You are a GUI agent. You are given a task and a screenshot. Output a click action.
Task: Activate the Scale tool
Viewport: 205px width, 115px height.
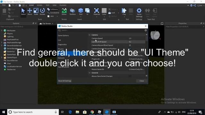(x=36, y=12)
